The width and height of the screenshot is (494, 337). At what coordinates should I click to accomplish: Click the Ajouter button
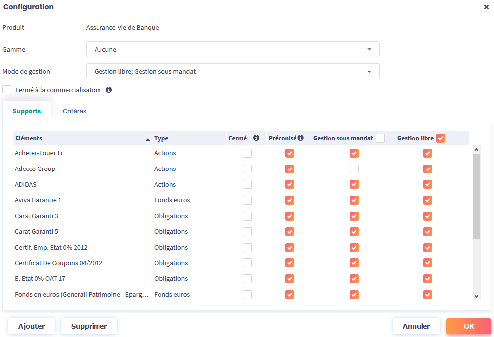pos(31,326)
